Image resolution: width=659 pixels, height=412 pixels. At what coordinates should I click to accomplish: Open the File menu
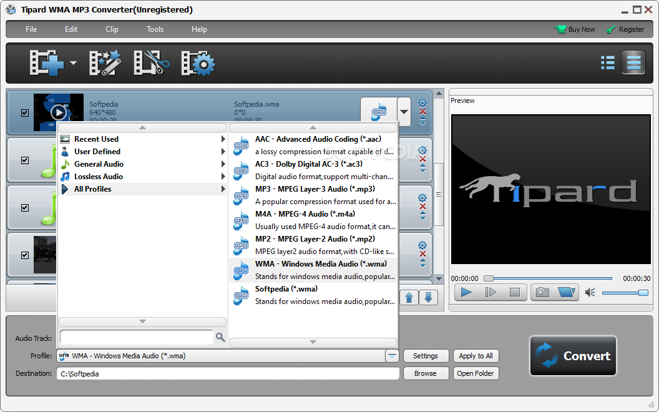point(31,29)
